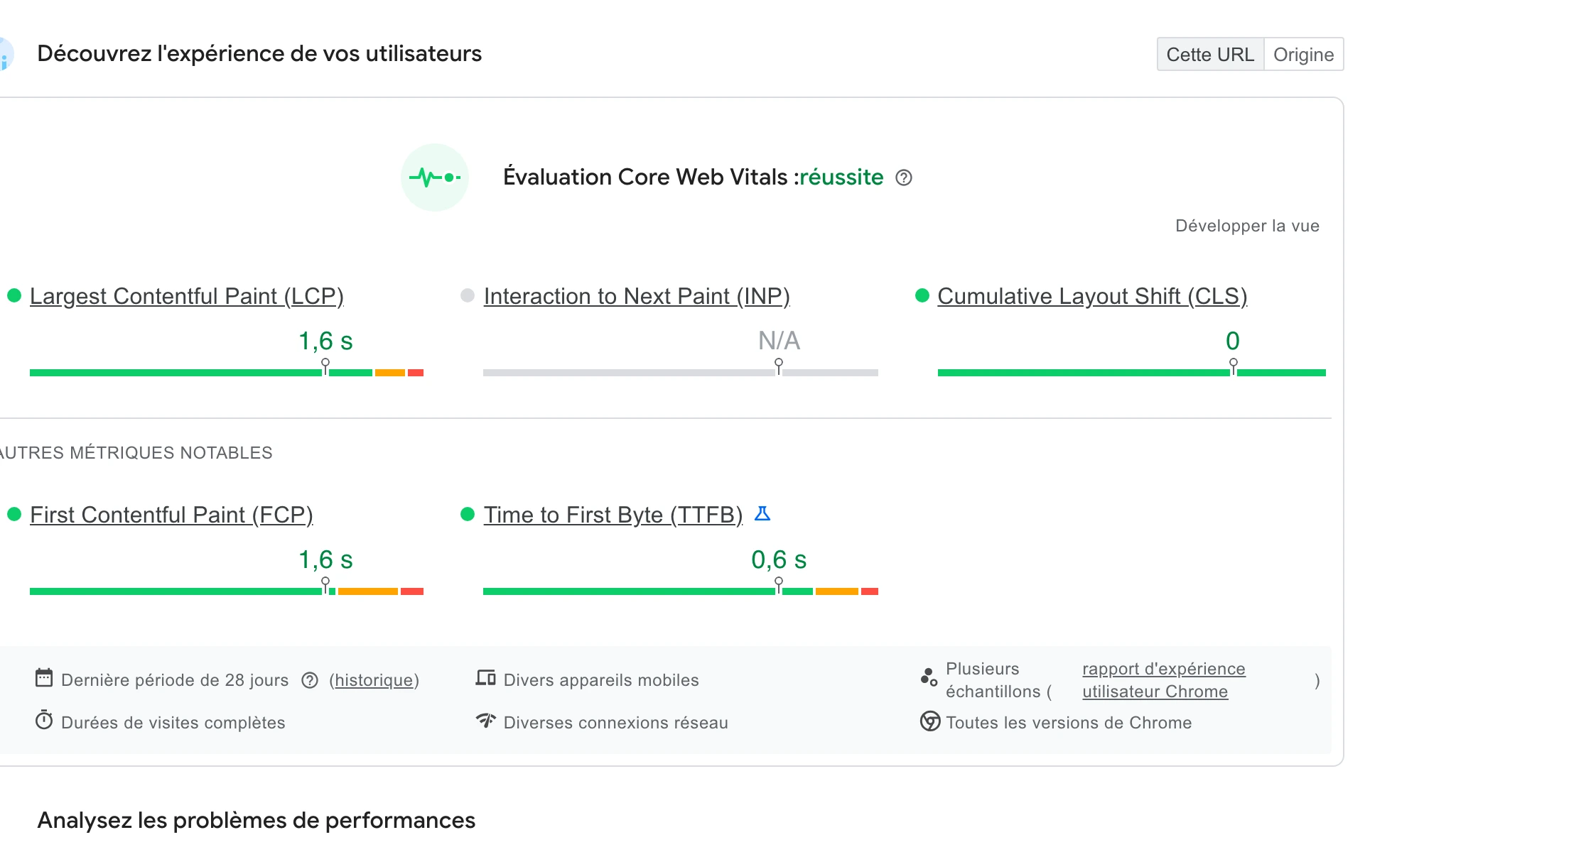Click Durées de visites complètes text

[x=173, y=723]
